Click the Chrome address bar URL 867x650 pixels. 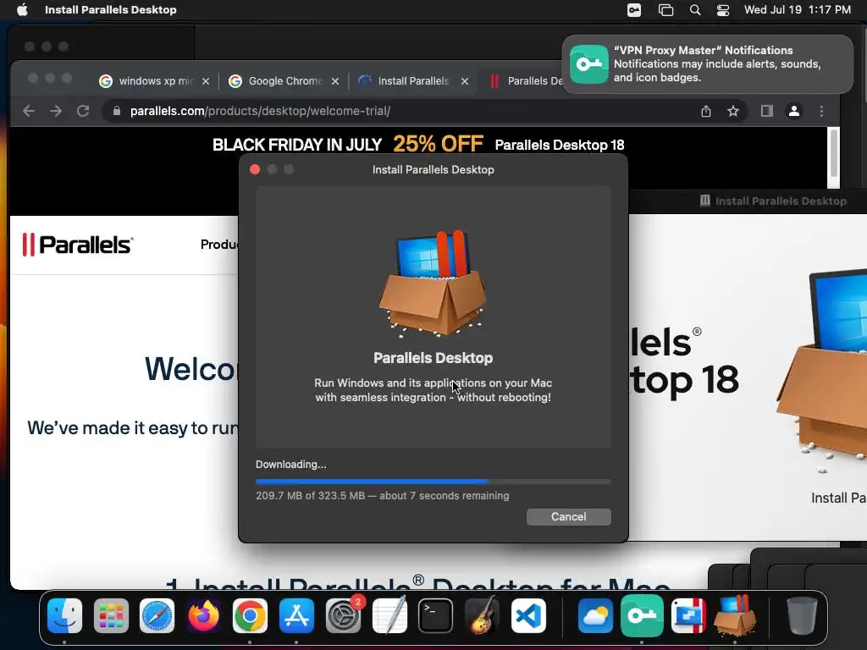[260, 111]
